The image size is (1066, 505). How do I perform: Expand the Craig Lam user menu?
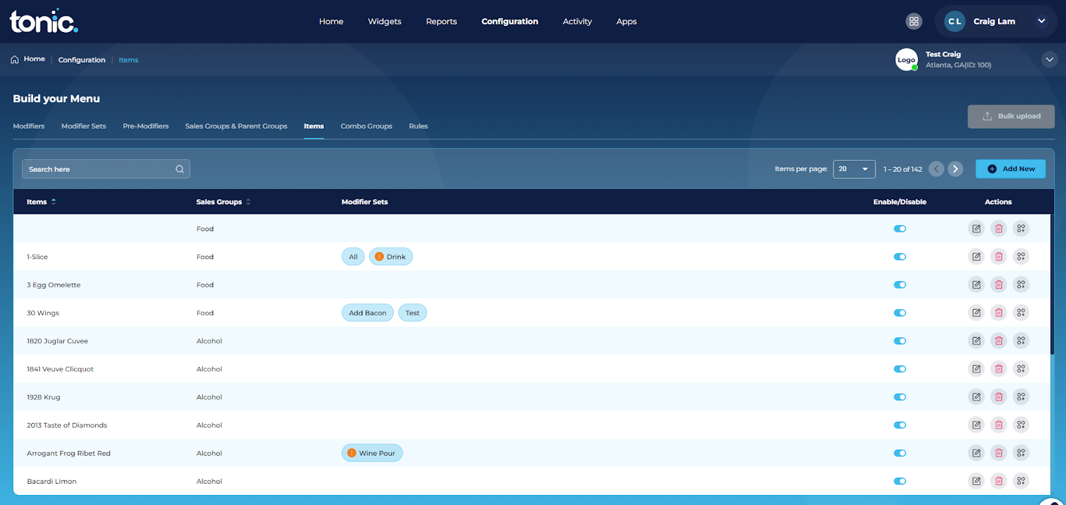(x=1041, y=21)
